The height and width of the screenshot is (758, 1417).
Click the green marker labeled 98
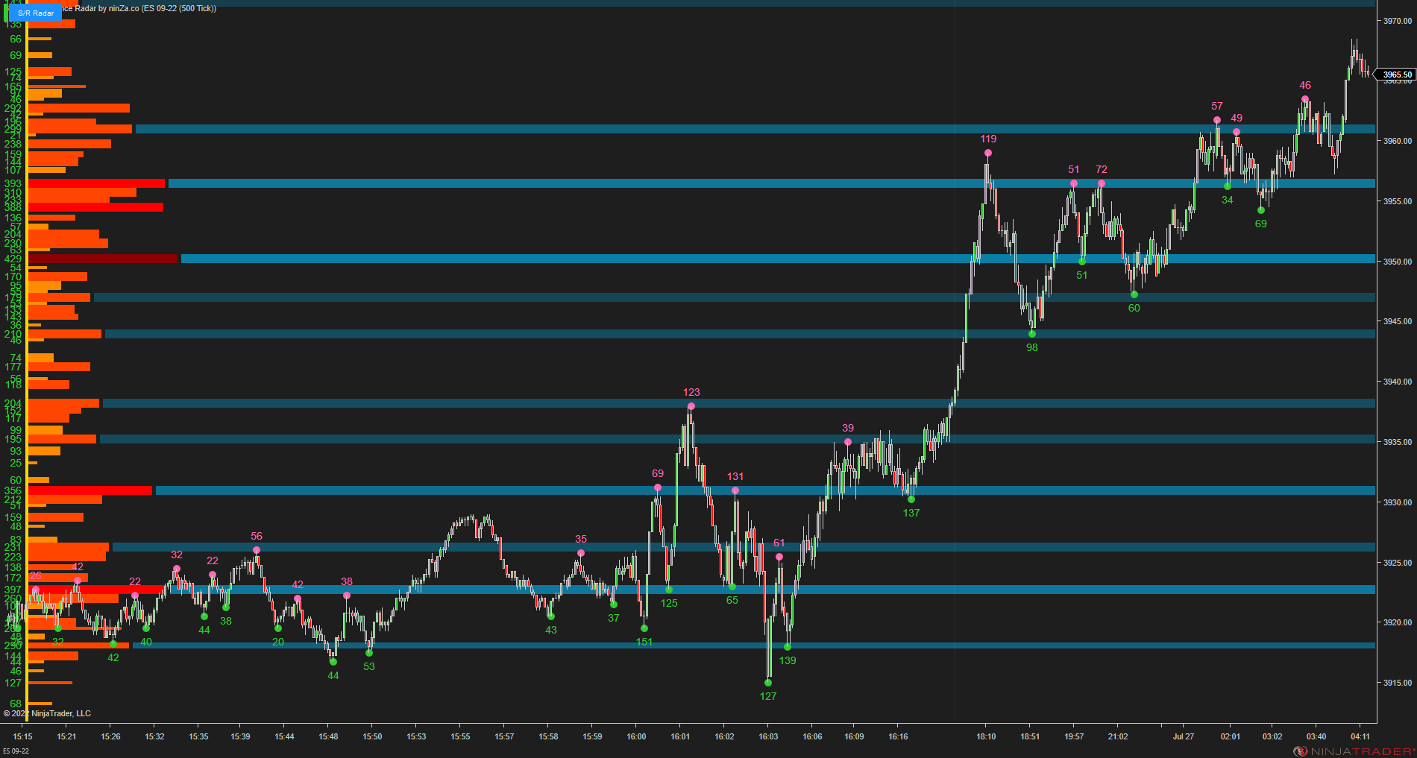pos(1032,334)
